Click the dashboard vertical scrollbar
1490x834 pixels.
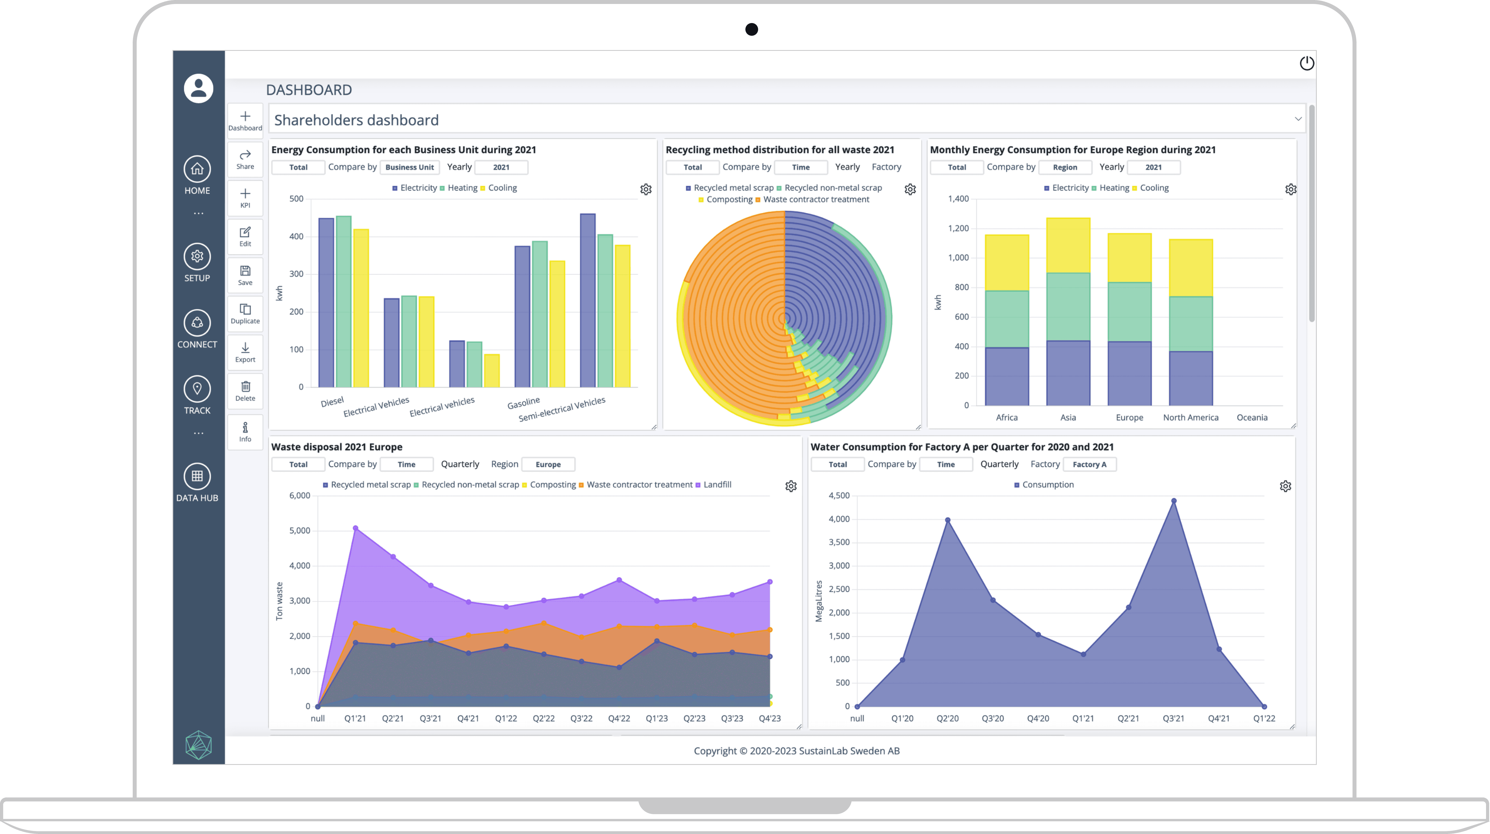1312,214
